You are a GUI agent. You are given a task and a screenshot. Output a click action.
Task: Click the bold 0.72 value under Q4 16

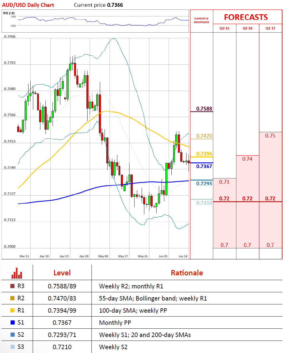click(x=247, y=199)
